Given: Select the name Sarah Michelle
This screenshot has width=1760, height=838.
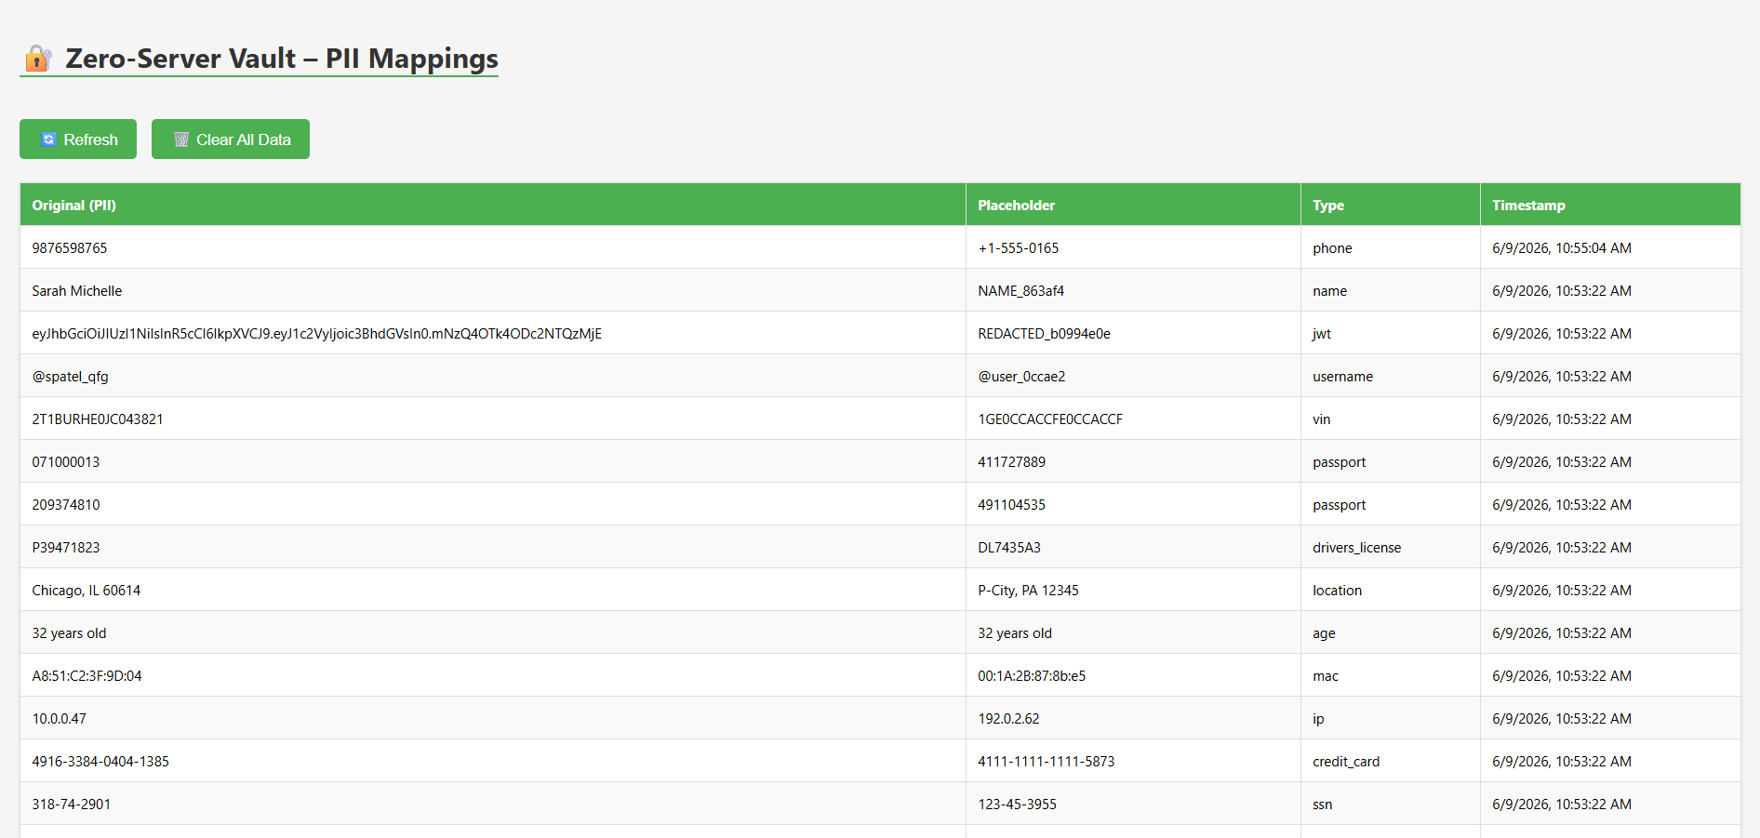Looking at the screenshot, I should (77, 291).
